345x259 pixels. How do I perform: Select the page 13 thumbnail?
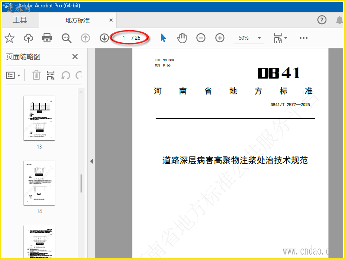click(39, 118)
